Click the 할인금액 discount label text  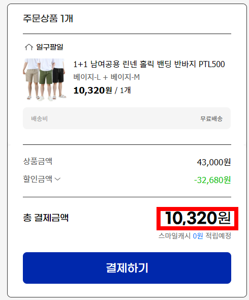[38, 179]
